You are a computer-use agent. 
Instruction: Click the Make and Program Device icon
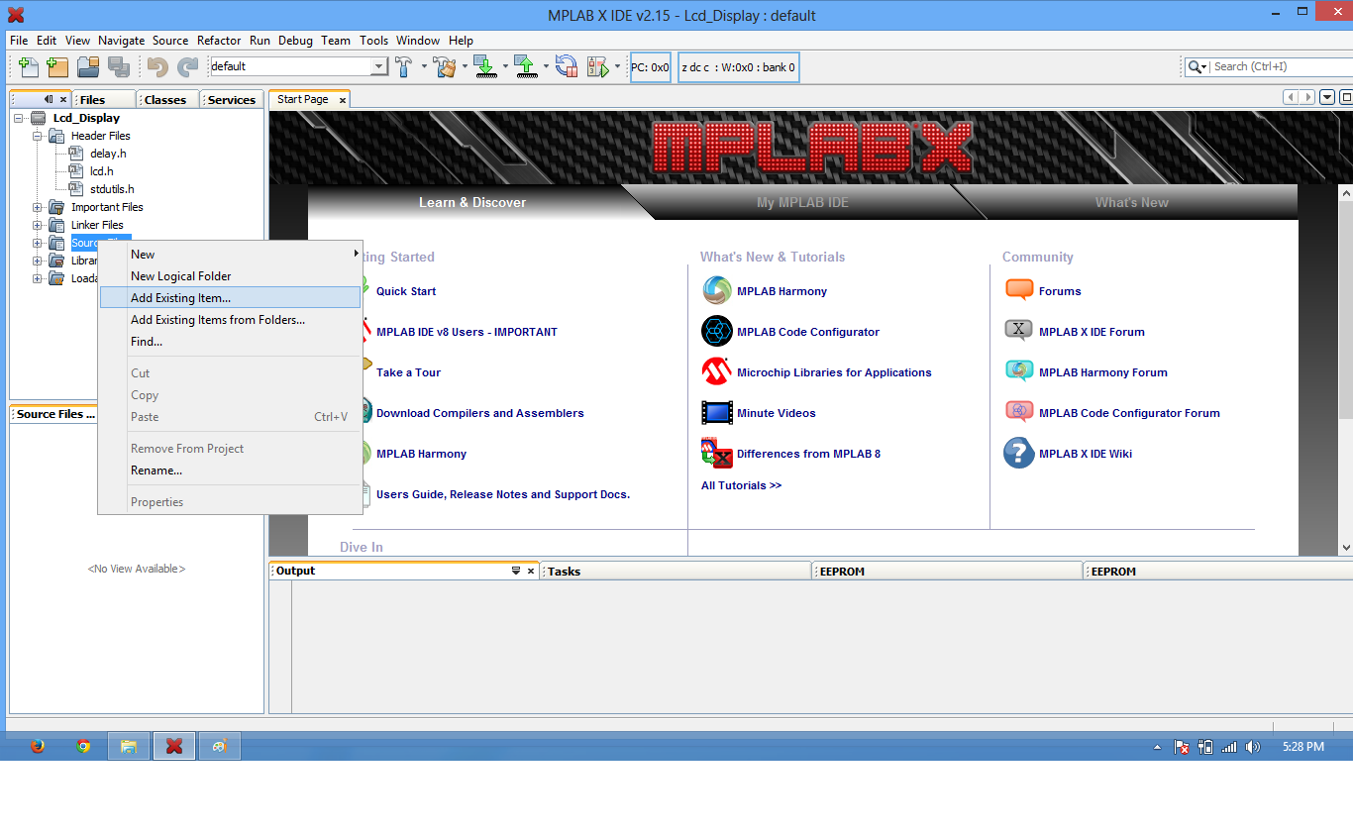point(484,66)
